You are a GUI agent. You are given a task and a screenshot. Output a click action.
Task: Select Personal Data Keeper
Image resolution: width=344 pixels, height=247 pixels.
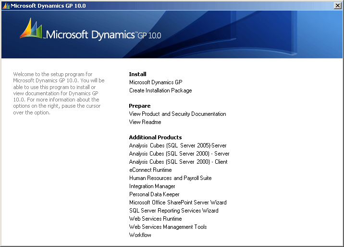(154, 194)
